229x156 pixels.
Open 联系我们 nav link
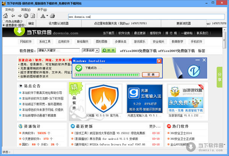(202, 33)
